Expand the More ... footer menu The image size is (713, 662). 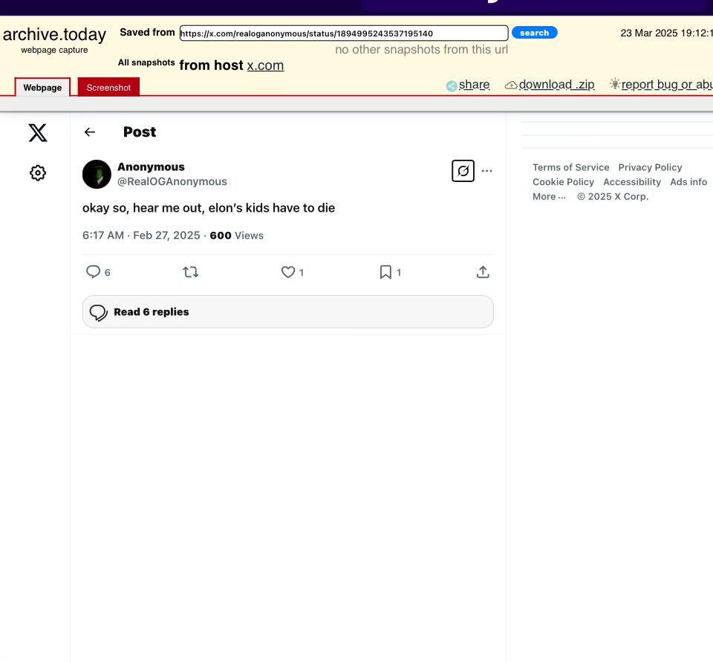[x=549, y=197]
